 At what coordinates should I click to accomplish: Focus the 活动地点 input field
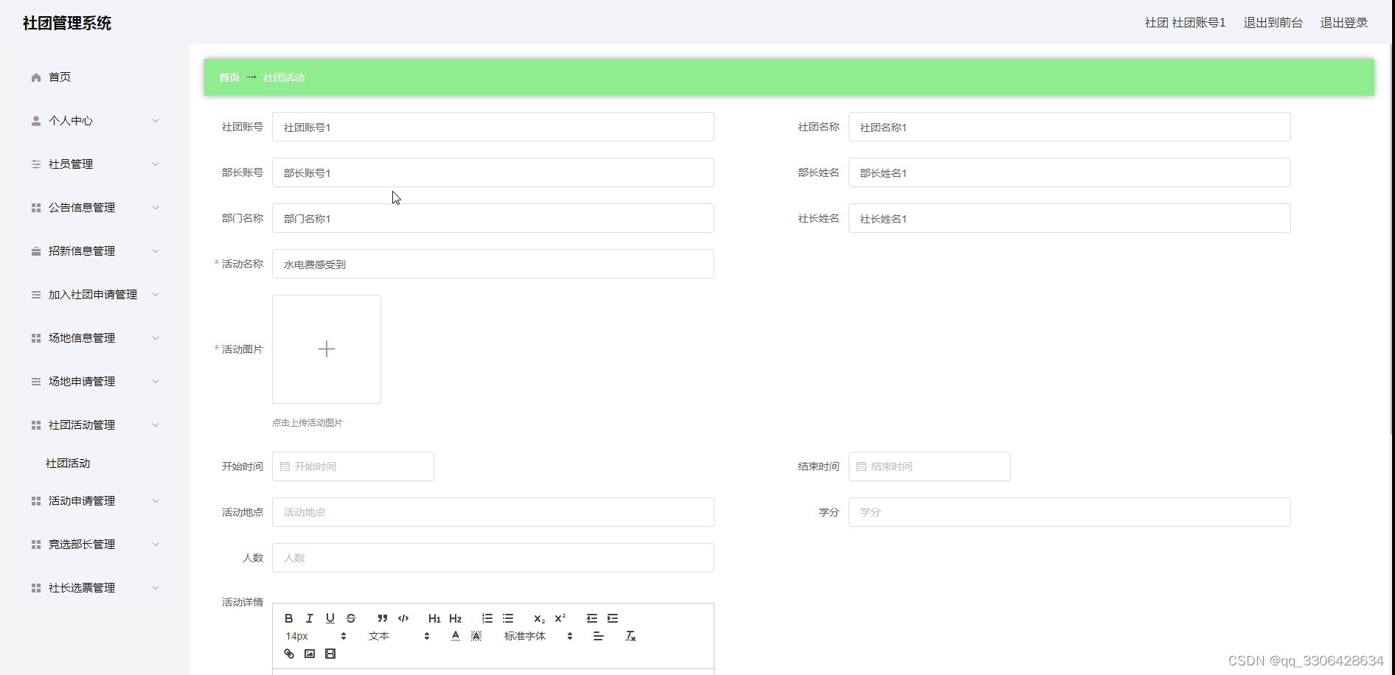(493, 512)
